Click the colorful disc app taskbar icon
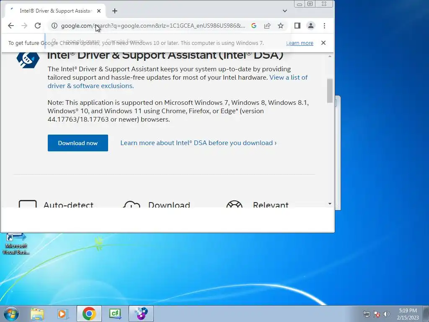Viewport: 429px width, 322px height. tap(141, 314)
